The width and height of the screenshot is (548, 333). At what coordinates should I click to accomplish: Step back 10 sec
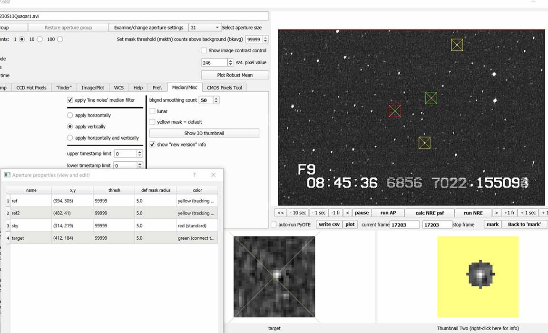pyautogui.click(x=298, y=213)
